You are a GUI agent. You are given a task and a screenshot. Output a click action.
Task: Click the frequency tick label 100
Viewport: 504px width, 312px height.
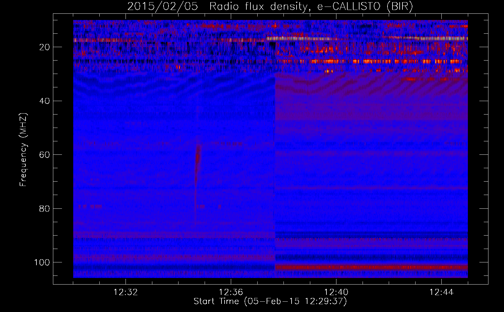[x=42, y=262]
